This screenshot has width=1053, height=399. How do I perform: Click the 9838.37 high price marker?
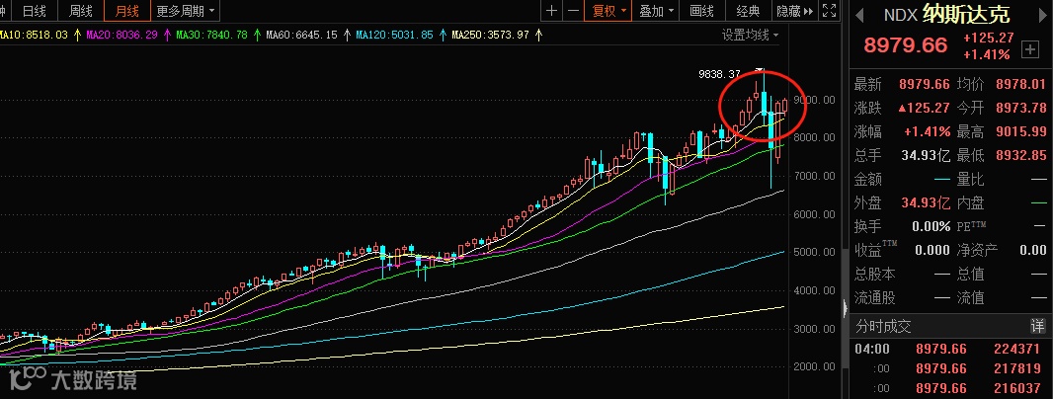click(719, 74)
